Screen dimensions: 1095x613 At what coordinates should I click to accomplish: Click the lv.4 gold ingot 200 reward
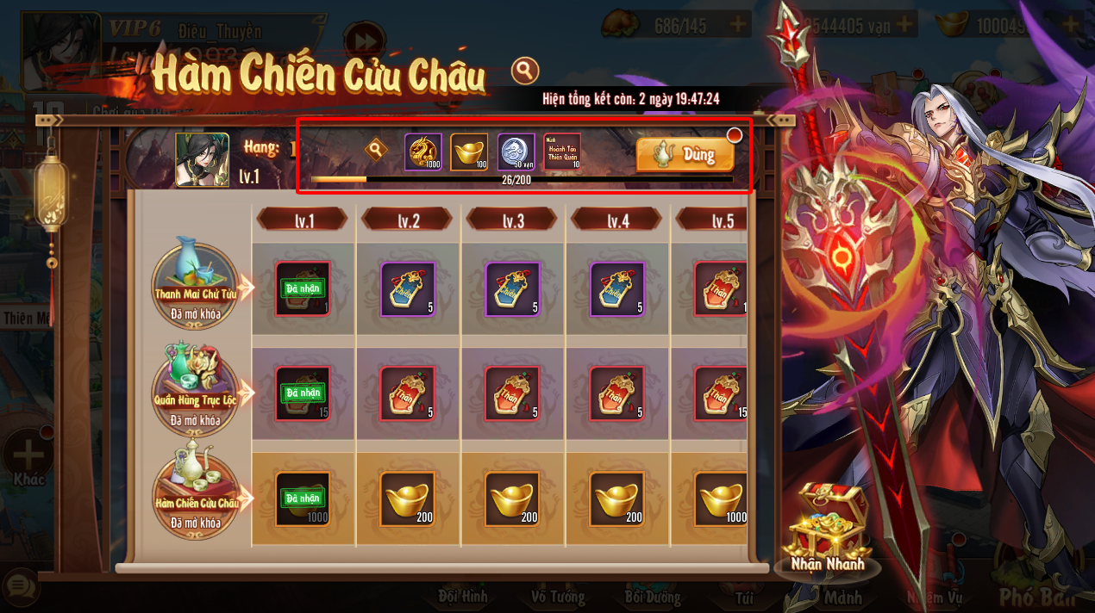(x=617, y=498)
